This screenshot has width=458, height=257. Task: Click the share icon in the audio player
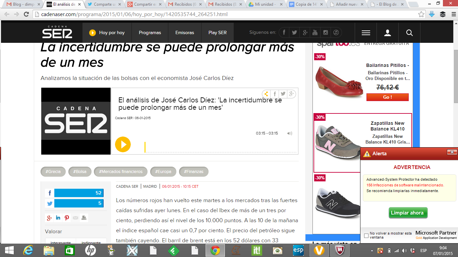pyautogui.click(x=266, y=94)
